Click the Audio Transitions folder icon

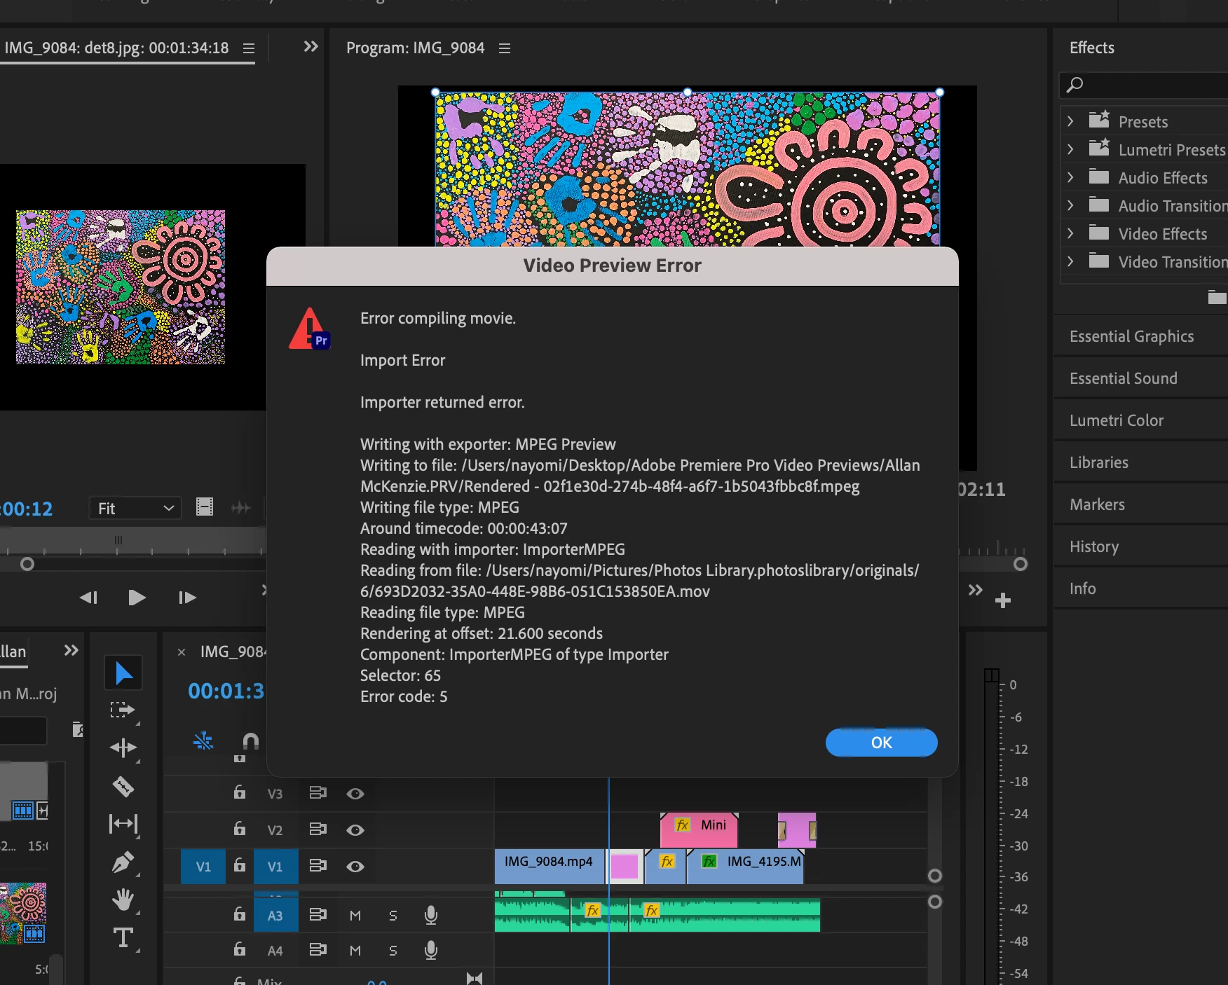click(x=1099, y=205)
